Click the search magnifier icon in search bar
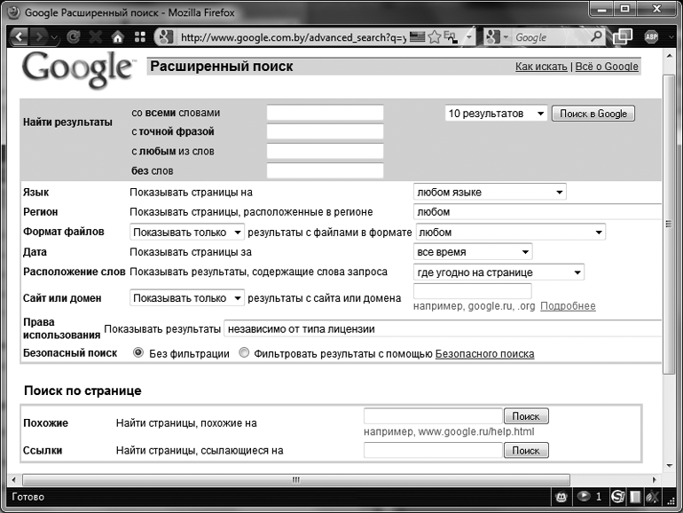The width and height of the screenshot is (683, 513). tap(597, 37)
